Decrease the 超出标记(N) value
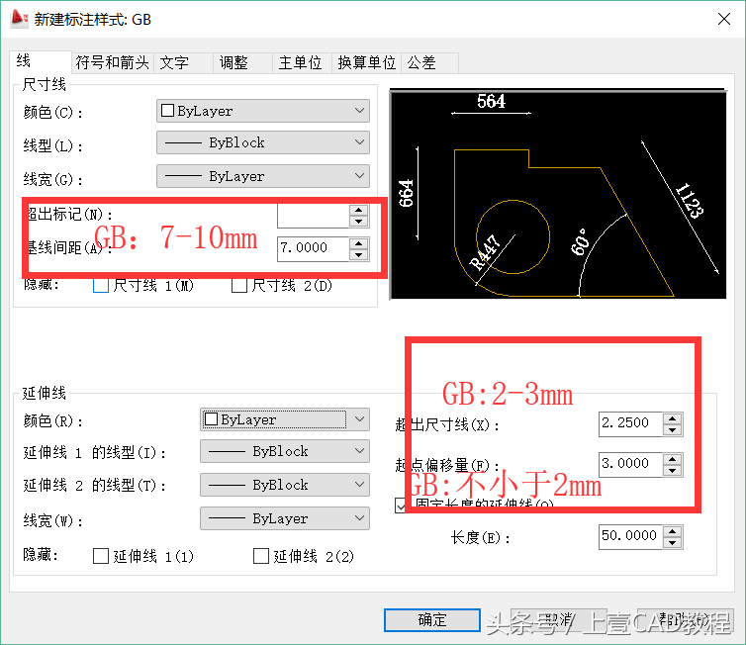The height and width of the screenshot is (645, 746). (x=359, y=222)
